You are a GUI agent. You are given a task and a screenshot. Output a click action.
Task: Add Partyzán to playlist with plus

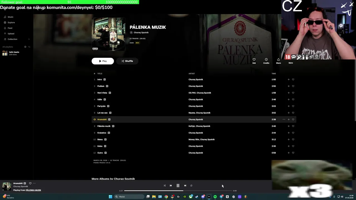(288, 106)
